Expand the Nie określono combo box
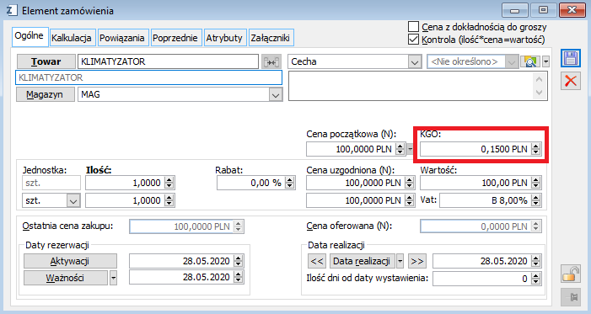Screen dimensions: 591x314 pyautogui.click(x=511, y=62)
